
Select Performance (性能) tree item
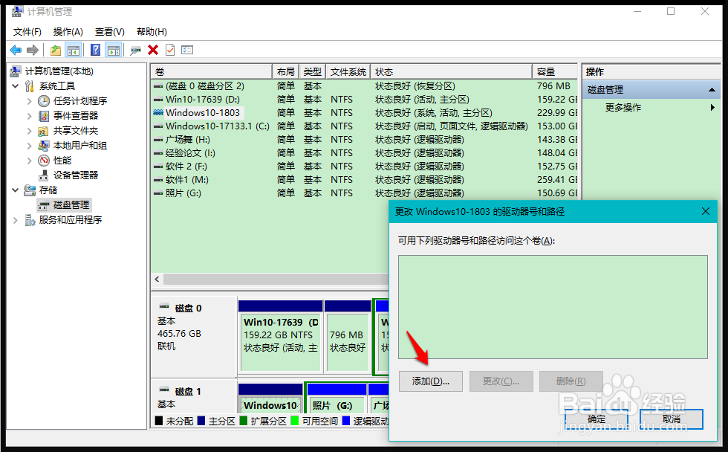pos(62,161)
